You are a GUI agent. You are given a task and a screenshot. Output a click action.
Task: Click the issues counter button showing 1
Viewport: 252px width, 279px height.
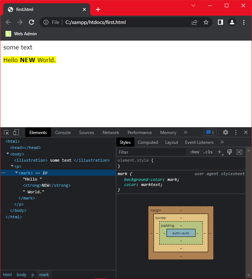tap(210, 133)
